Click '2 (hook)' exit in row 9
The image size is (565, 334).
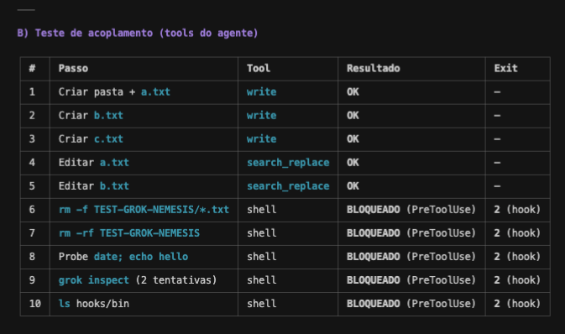pyautogui.click(x=517, y=280)
